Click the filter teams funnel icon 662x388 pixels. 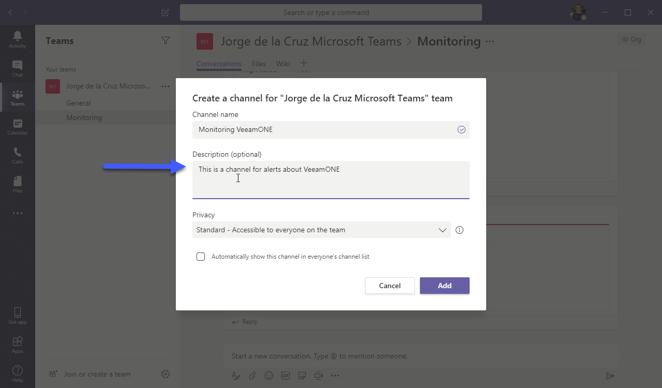click(x=165, y=40)
